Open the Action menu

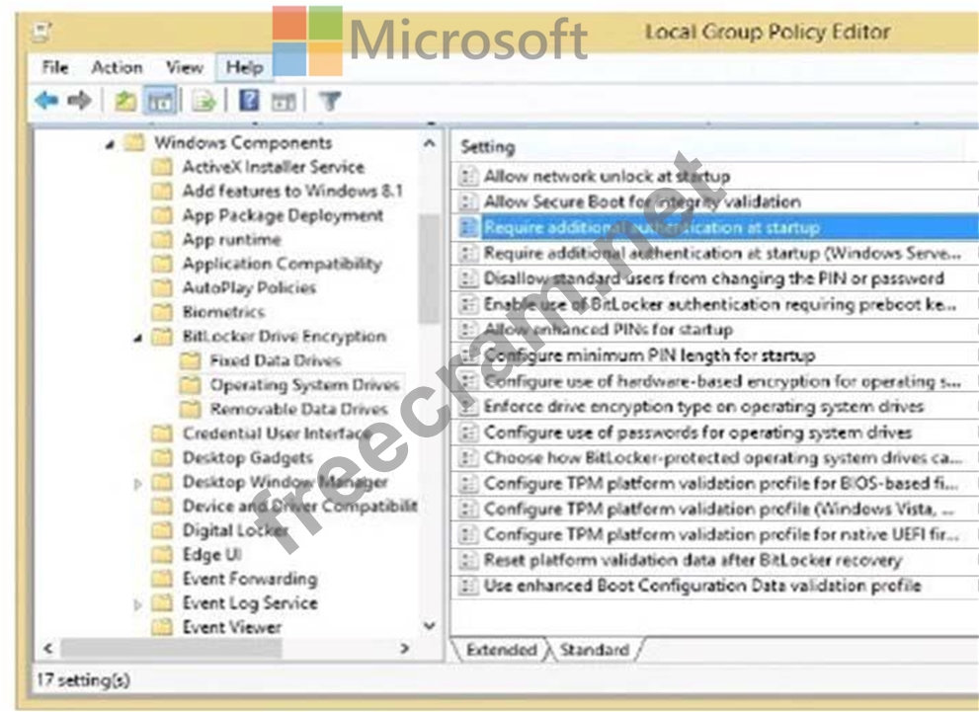pyautogui.click(x=117, y=67)
